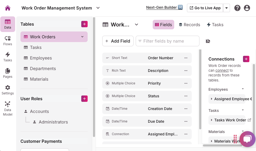Screen dimensions: 256x151
Task: Open the Pages section in sidebar
Action: coord(8,73)
